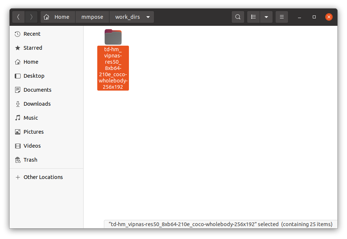Click the Trash bin icon
347x239 pixels.
coord(17,160)
